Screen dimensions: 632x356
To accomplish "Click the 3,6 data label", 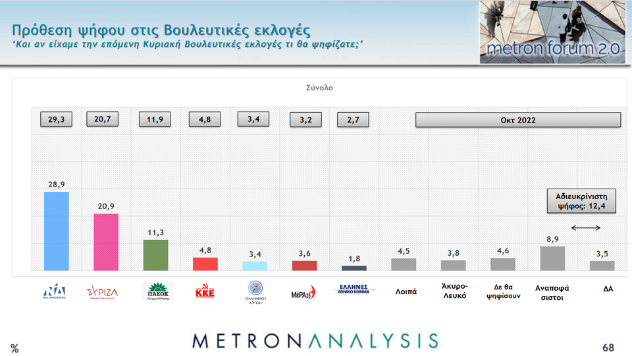I will pos(305,253).
